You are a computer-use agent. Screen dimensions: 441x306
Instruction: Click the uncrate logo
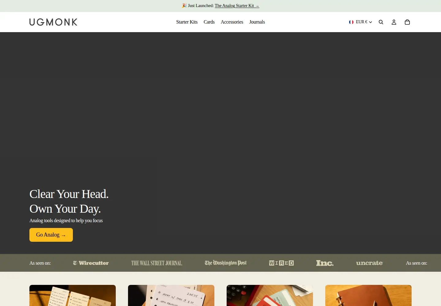pyautogui.click(x=370, y=263)
